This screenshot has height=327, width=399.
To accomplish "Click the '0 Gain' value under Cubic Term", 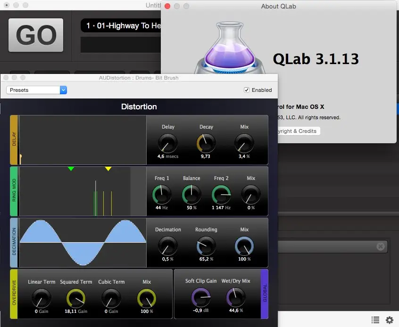I will [111, 311].
